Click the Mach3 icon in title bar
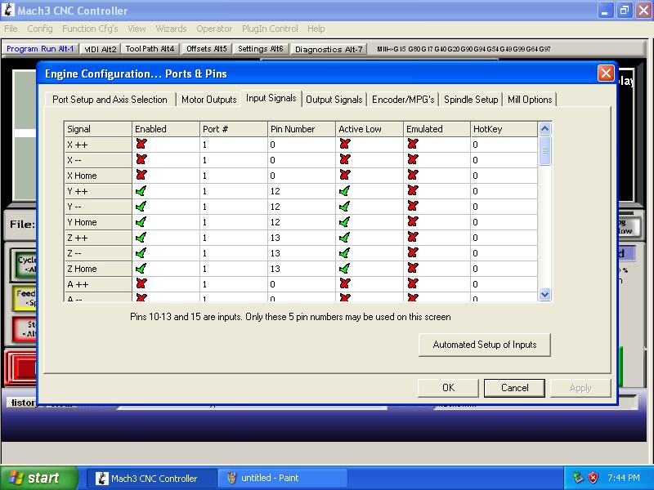The width and height of the screenshot is (654, 490). coord(9,11)
